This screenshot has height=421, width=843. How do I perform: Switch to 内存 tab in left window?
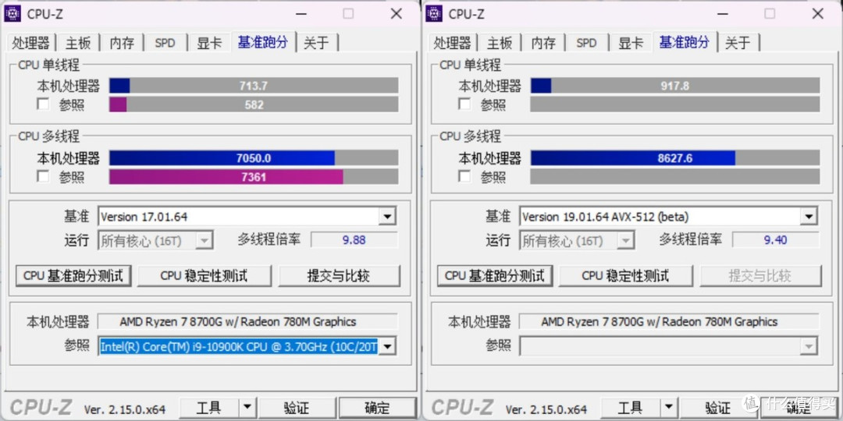pyautogui.click(x=122, y=43)
